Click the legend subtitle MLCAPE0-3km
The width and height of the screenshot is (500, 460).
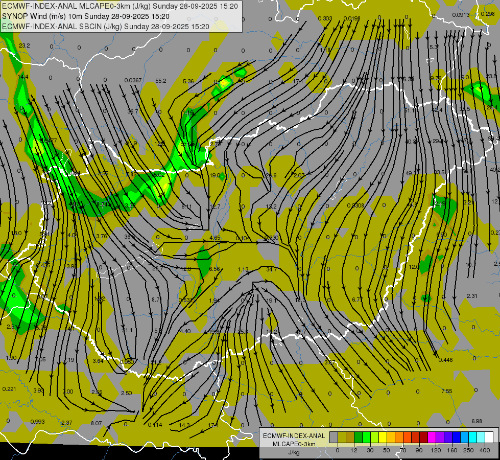294,444
